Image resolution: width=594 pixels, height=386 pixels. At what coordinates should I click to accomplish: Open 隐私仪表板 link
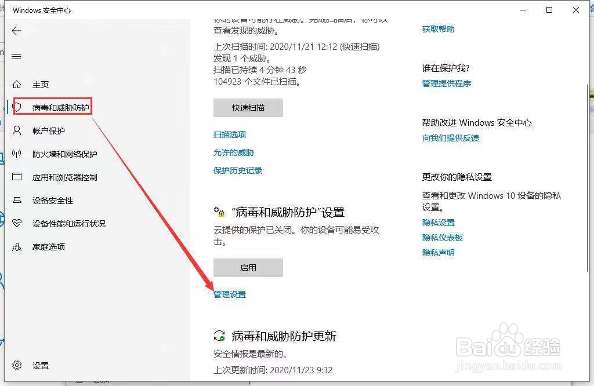coord(443,237)
